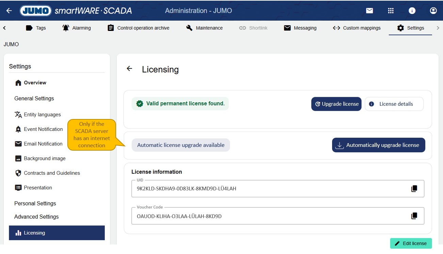Switch to the Tags tab
The height and width of the screenshot is (254, 443).
coord(36,28)
